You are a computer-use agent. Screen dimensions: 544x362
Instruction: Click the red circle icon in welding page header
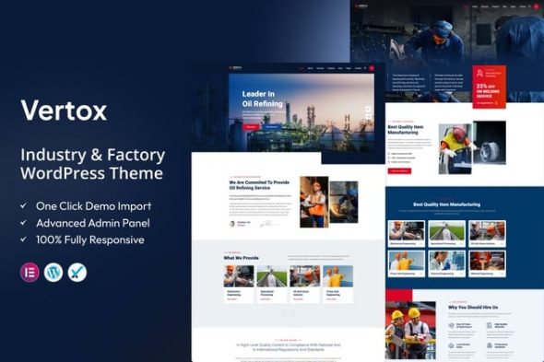click(x=536, y=6)
